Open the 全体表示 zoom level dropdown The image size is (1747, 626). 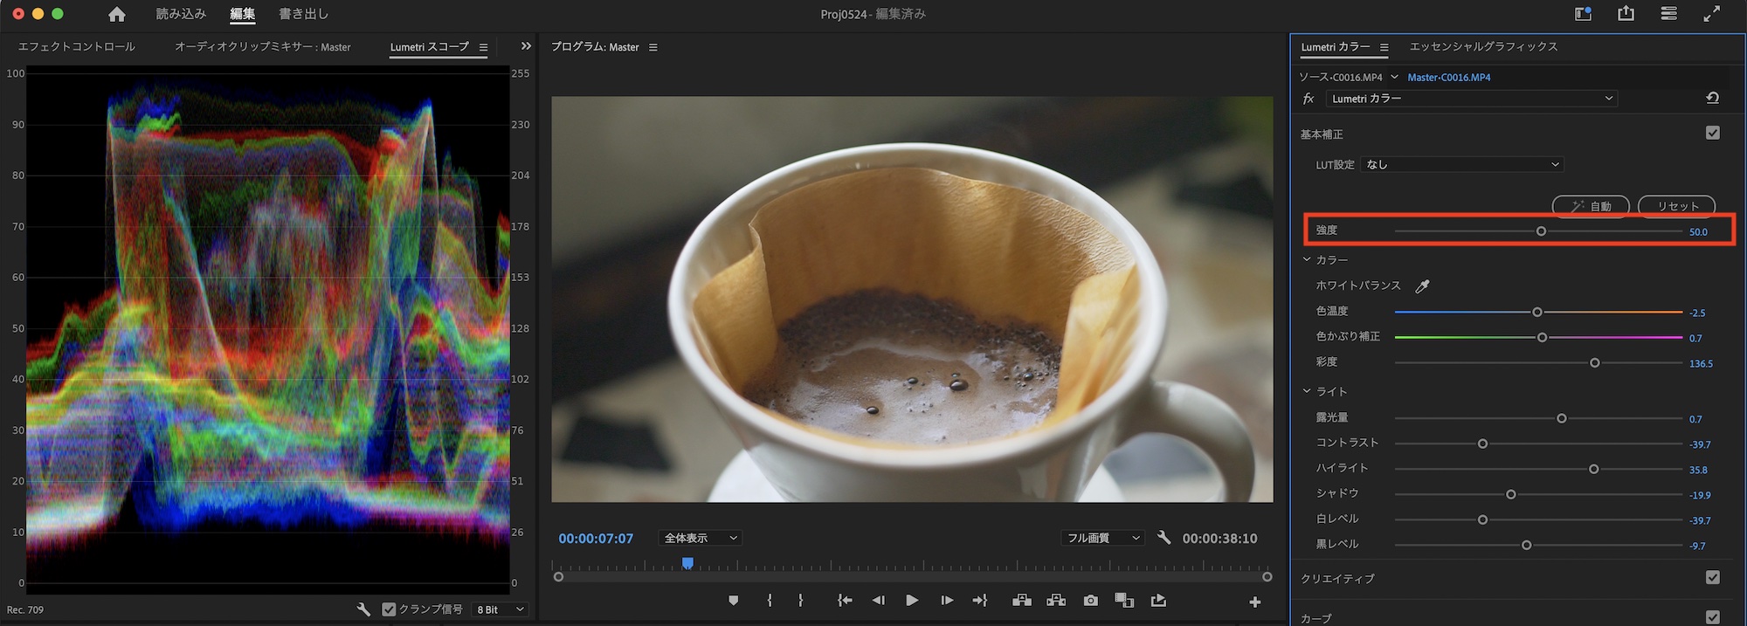tap(701, 538)
